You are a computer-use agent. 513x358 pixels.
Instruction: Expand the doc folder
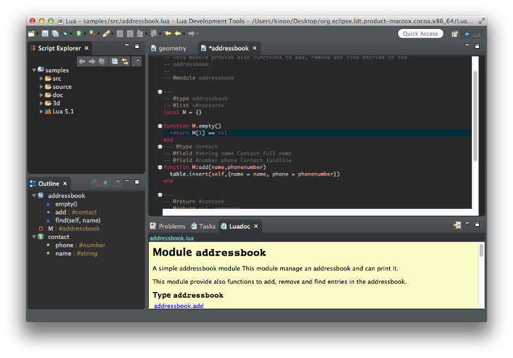41,95
